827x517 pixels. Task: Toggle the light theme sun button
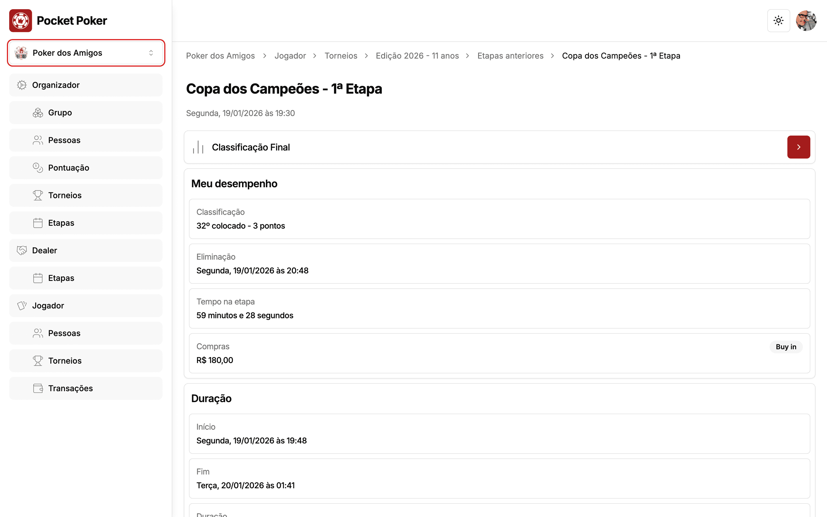coord(778,20)
